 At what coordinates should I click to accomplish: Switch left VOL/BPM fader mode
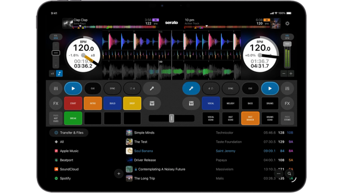tap(56, 37)
